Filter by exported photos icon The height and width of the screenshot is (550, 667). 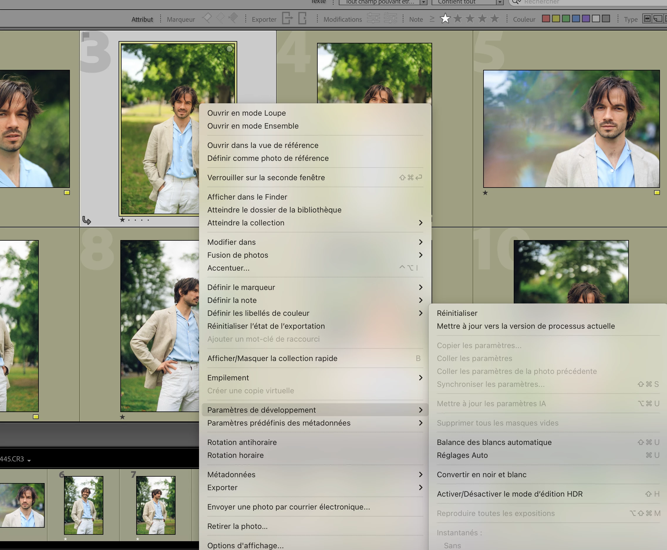point(287,18)
